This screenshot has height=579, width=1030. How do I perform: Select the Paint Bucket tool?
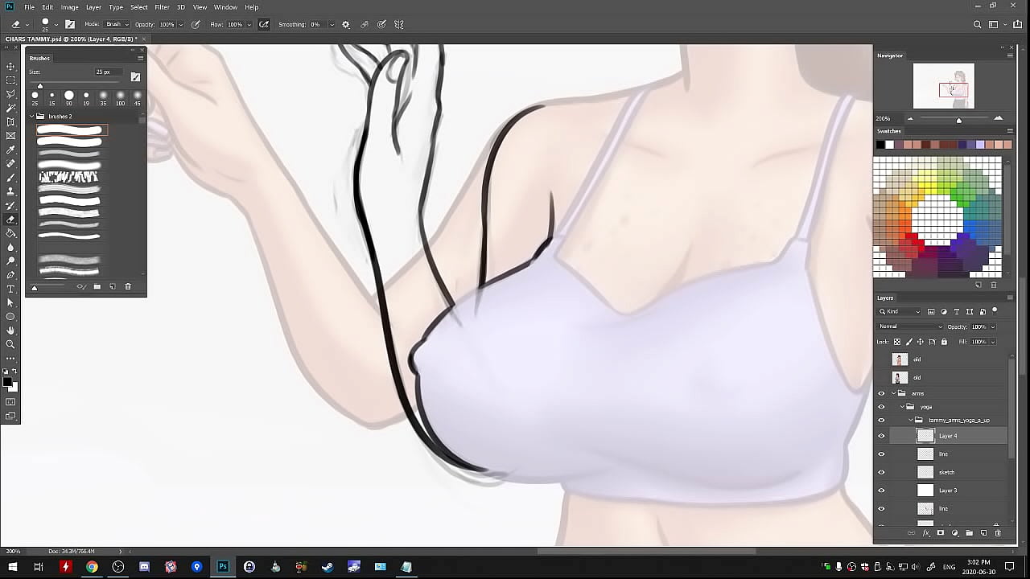[x=10, y=233]
